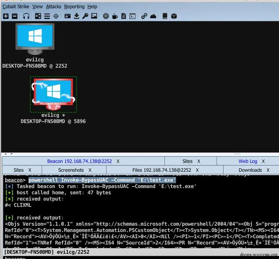This screenshot has height=259, width=279.
Task: Click the Connect plus icon in toolbar
Action: coord(6,16)
